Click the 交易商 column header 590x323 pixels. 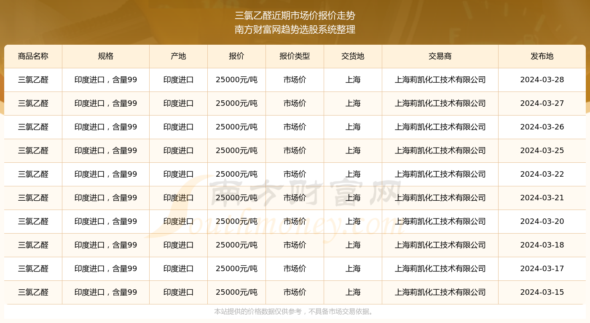click(x=440, y=56)
